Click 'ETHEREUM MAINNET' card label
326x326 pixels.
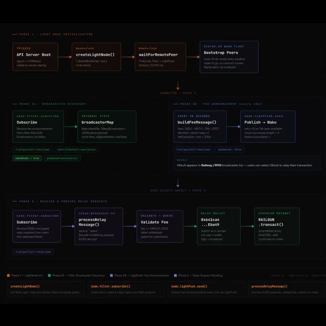click(274, 213)
